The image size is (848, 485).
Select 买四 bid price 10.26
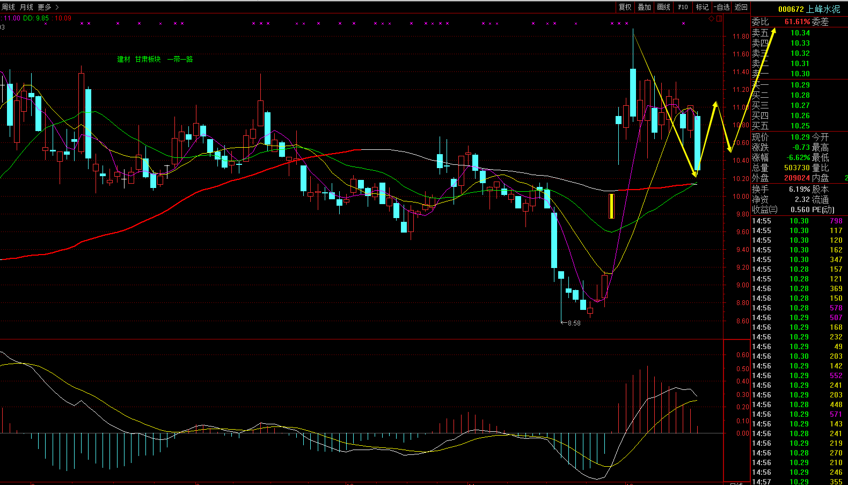pos(800,116)
